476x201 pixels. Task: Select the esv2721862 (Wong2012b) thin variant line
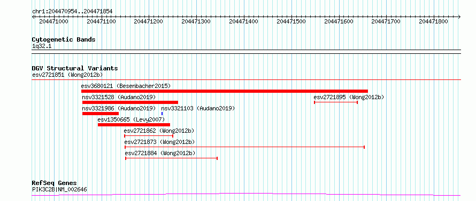149,136
